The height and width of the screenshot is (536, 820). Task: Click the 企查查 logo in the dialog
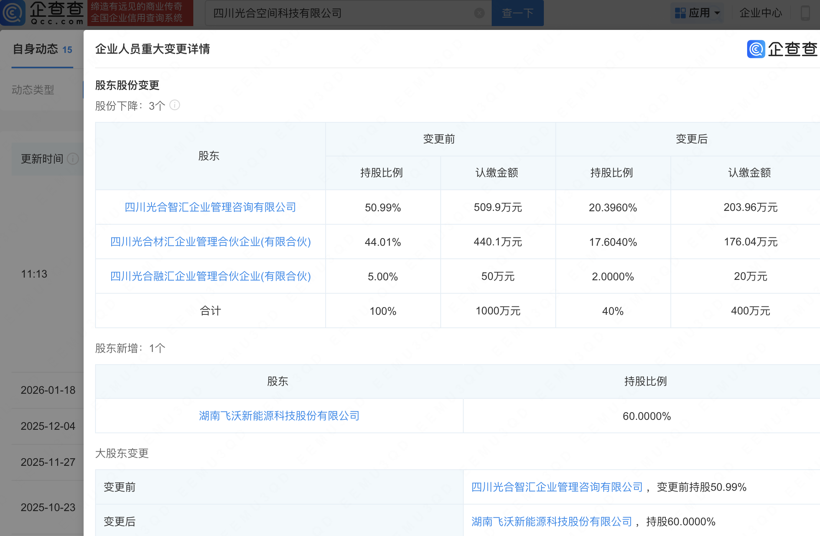click(782, 49)
